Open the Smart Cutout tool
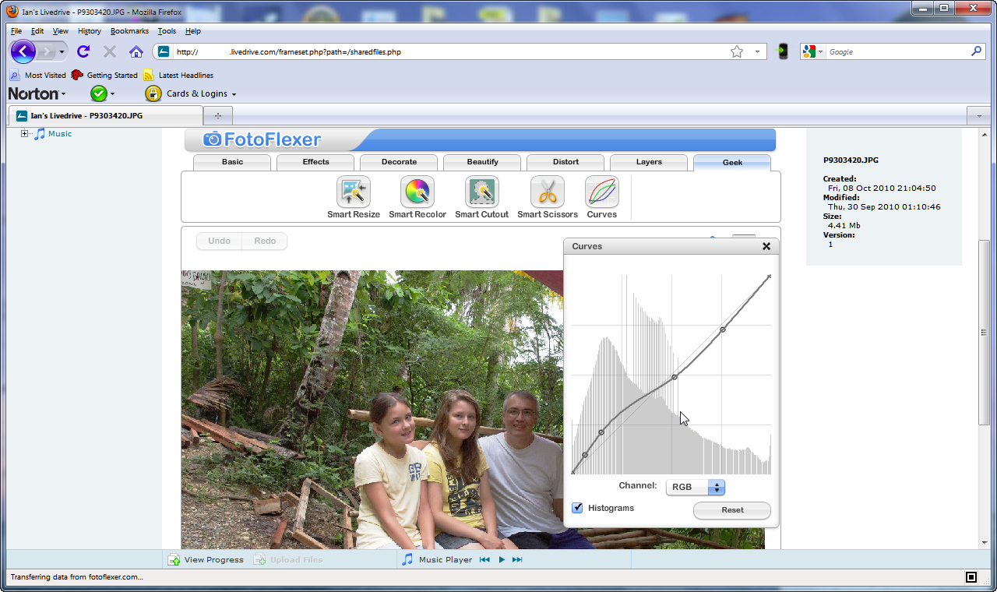Image resolution: width=997 pixels, height=592 pixels. 481,192
